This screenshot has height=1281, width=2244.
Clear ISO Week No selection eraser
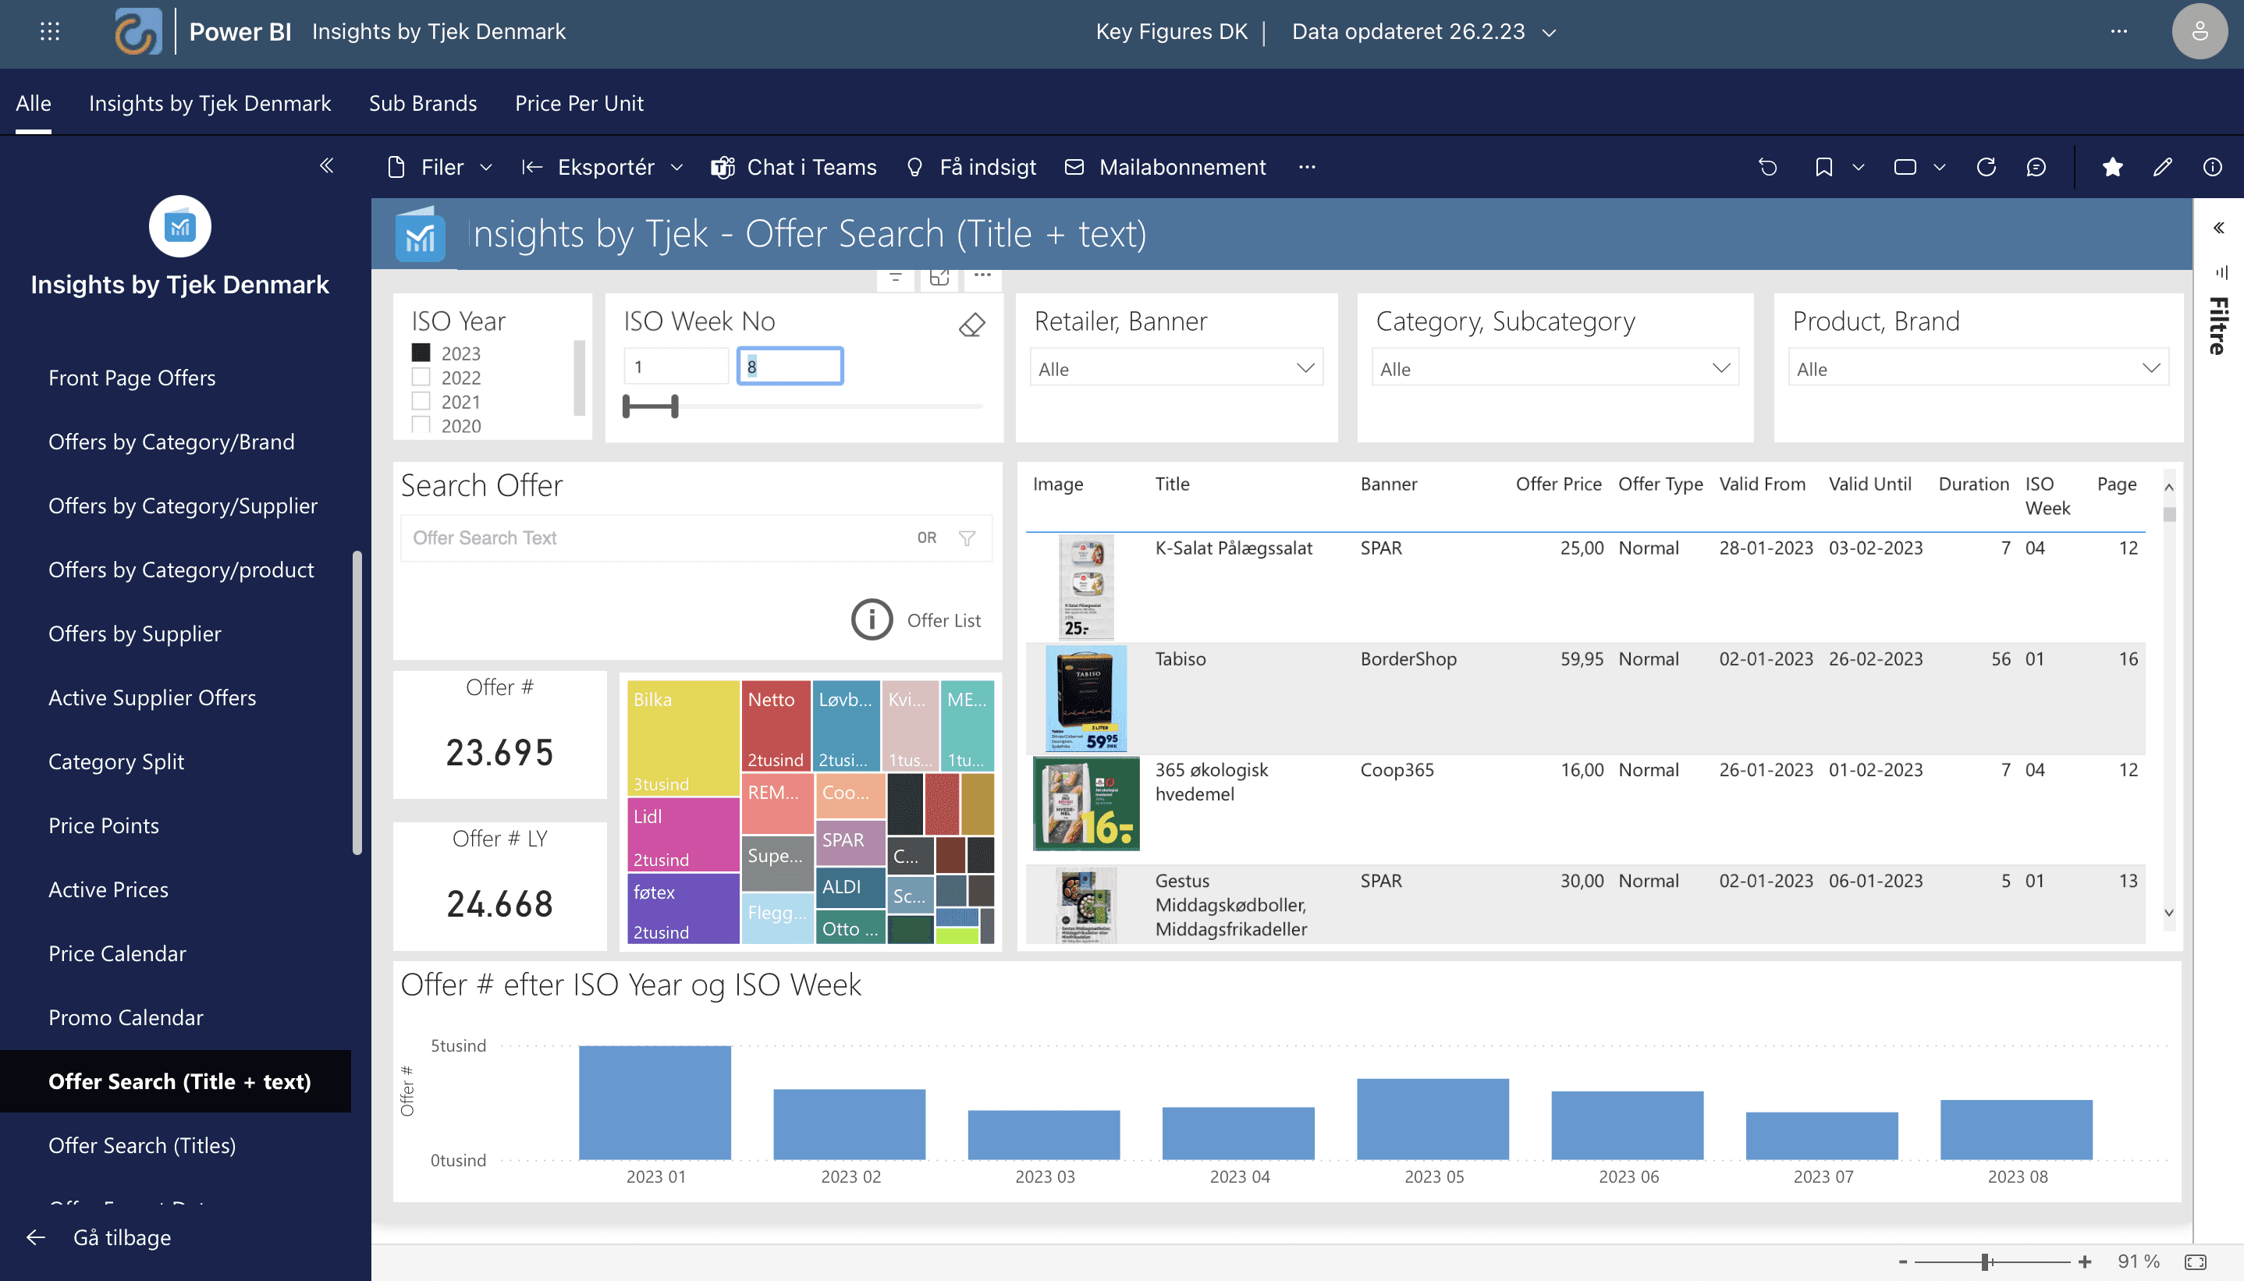point(971,325)
